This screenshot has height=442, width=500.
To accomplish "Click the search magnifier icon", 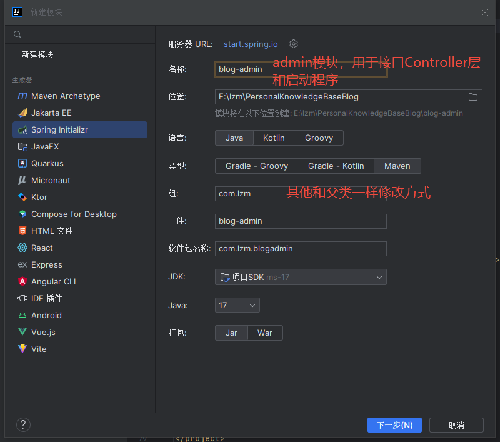I will (x=17, y=34).
